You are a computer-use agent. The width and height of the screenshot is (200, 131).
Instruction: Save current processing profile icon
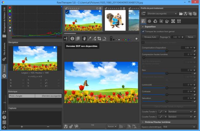point(186,14)
